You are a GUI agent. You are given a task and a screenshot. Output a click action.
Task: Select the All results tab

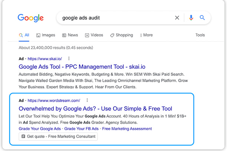coord(24,35)
